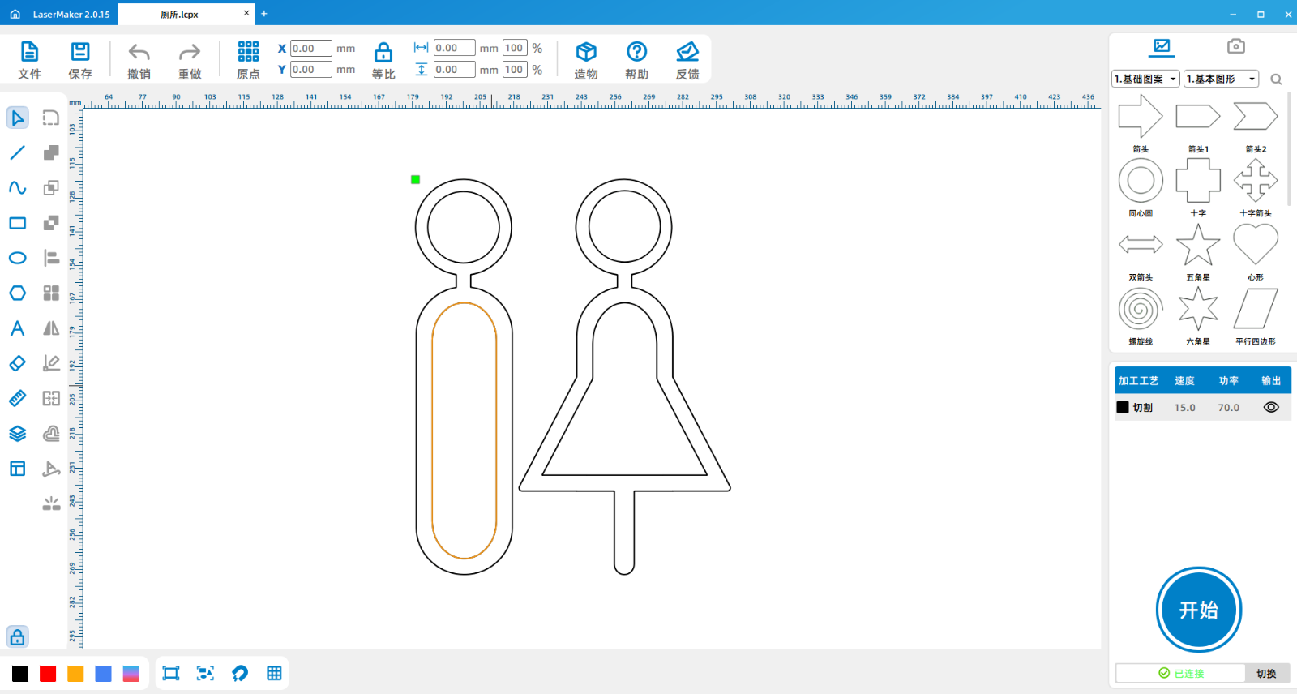Select the ellipse drawing tool
The height and width of the screenshot is (694, 1297).
17,258
